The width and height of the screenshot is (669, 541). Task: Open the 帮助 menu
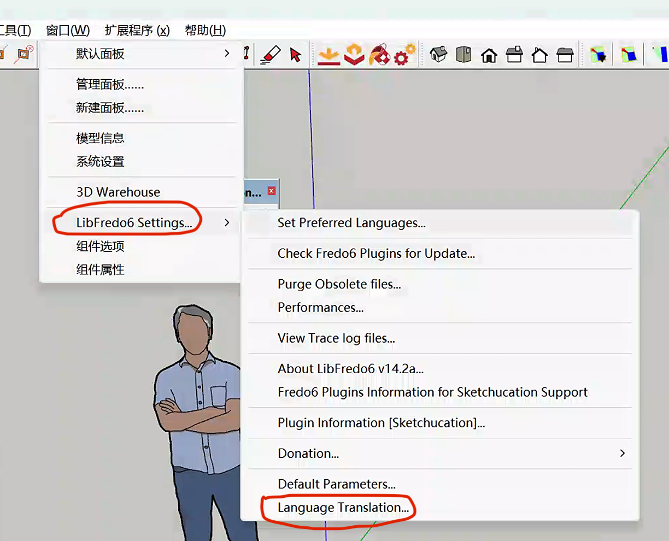click(x=205, y=30)
